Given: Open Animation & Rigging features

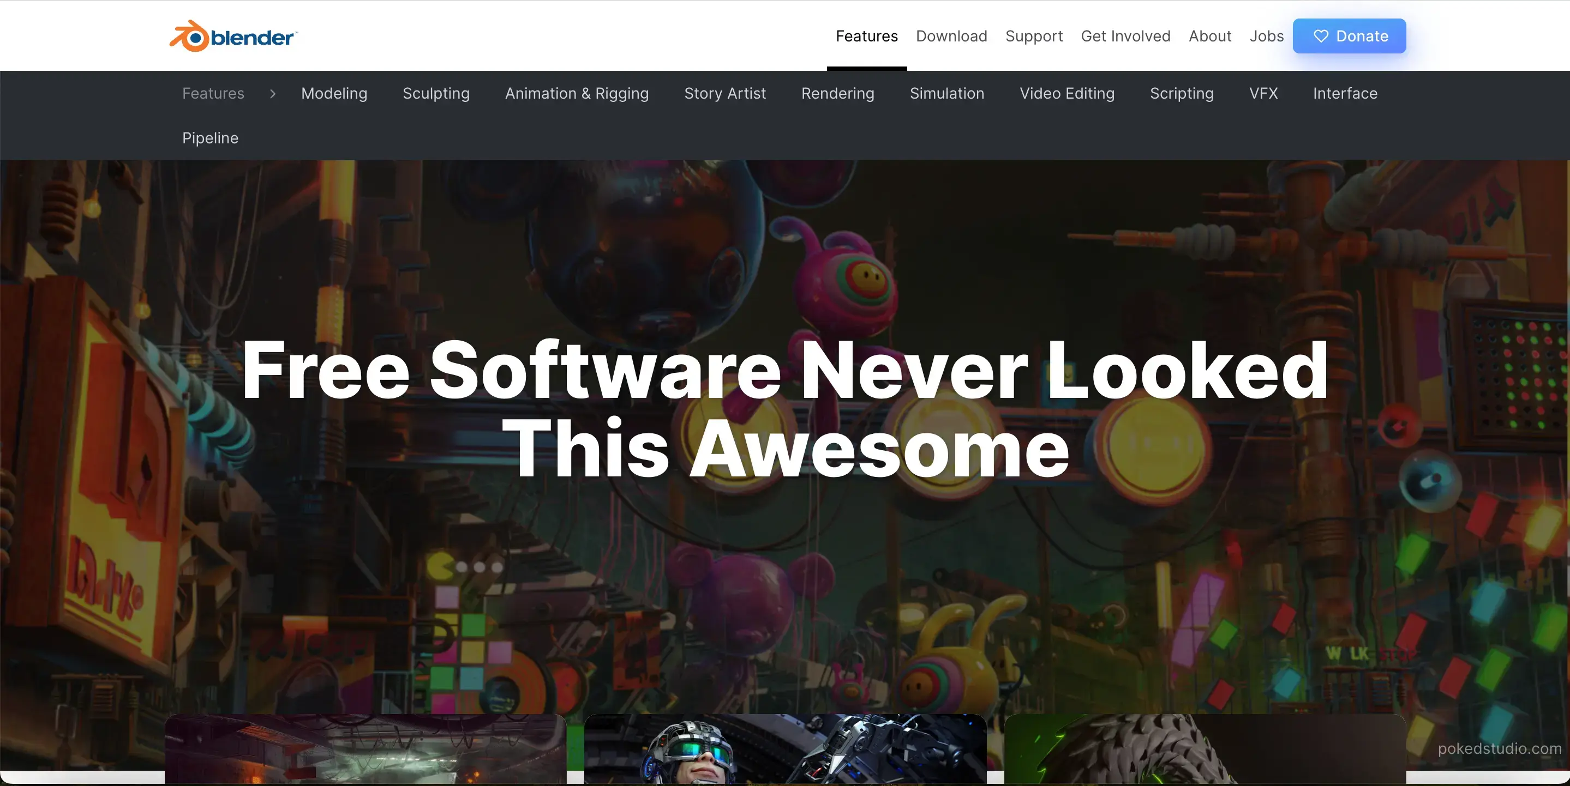Looking at the screenshot, I should (577, 93).
